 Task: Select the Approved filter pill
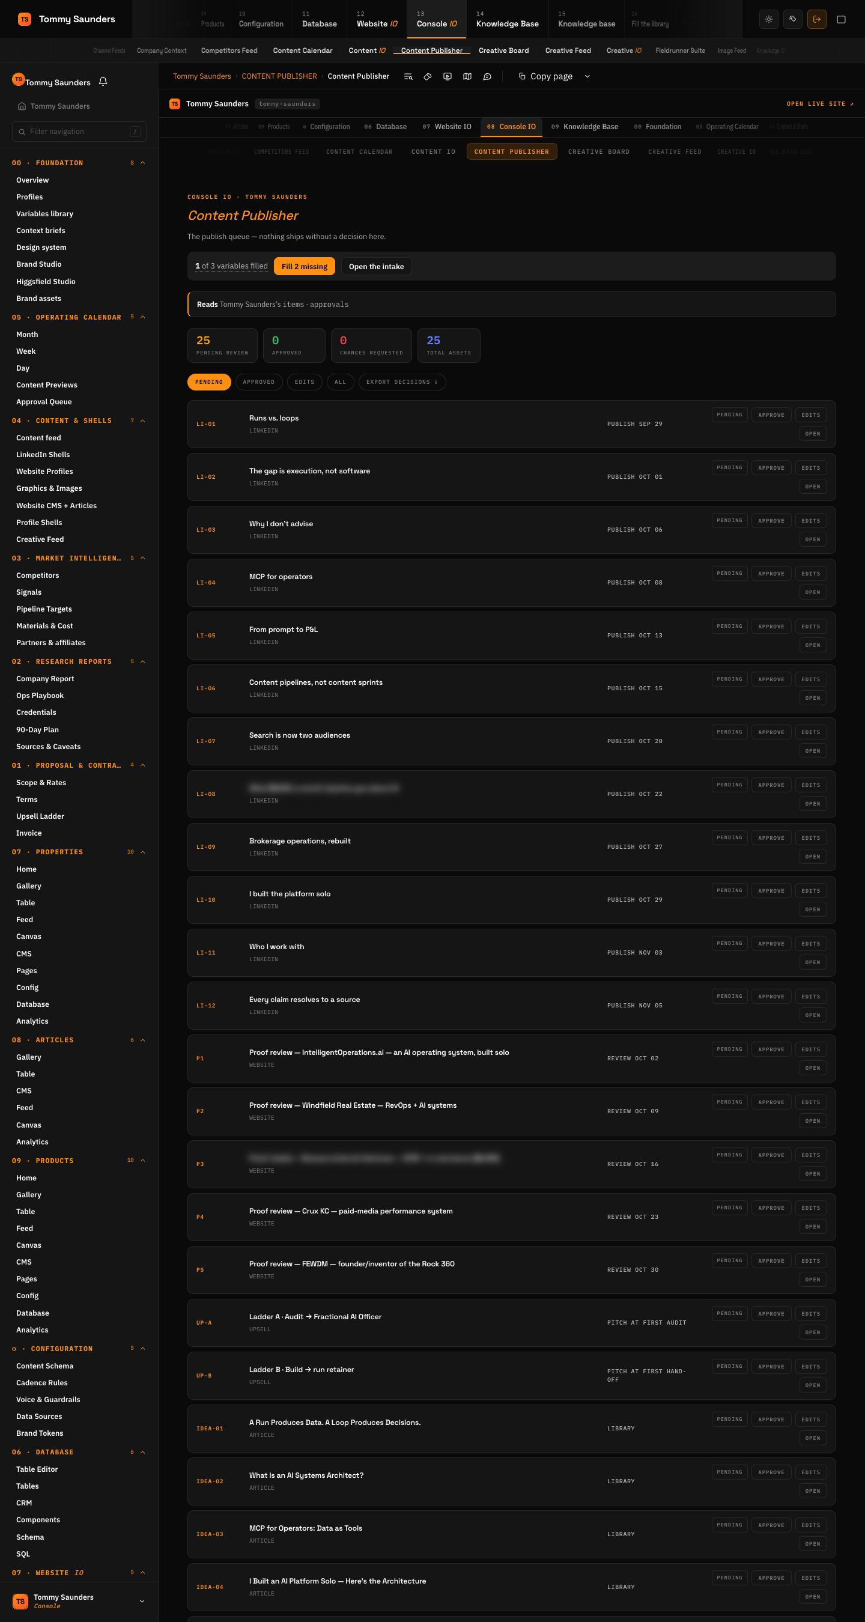[259, 382]
